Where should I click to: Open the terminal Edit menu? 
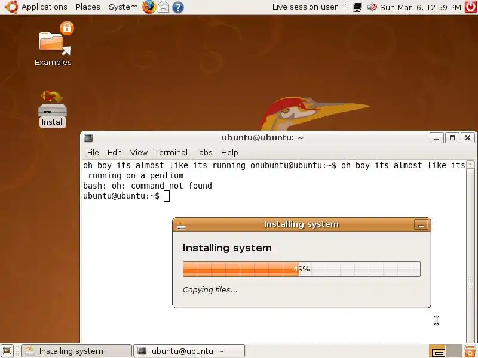(114, 153)
